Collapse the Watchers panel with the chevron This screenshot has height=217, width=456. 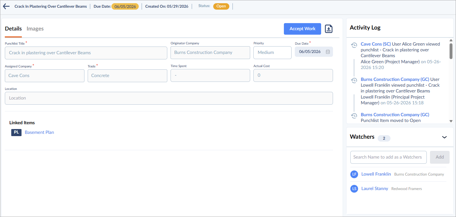tap(444, 137)
